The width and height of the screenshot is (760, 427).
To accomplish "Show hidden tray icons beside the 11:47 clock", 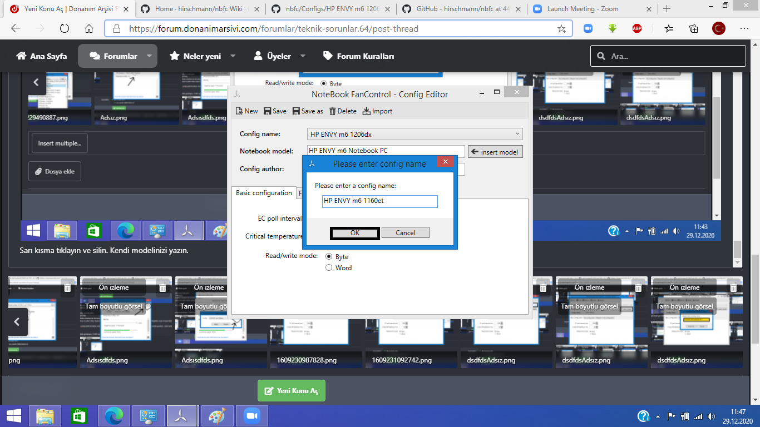I will pyautogui.click(x=657, y=416).
